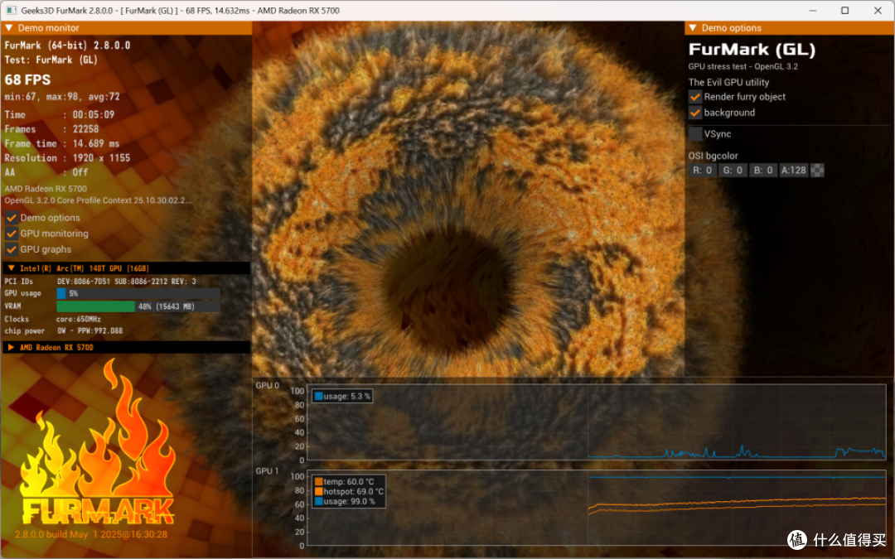Uncheck Render furry object
Screen dimensions: 895x559
pyautogui.click(x=694, y=97)
